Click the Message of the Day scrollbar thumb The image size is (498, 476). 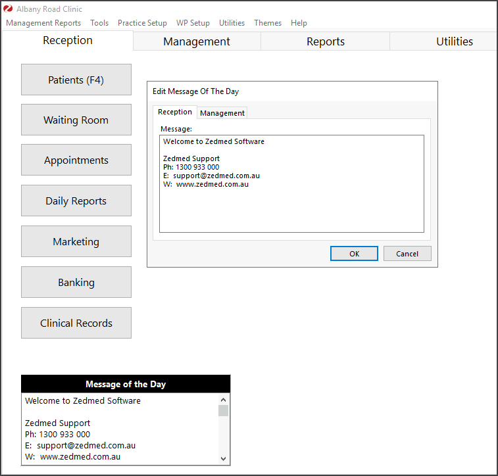tap(223, 410)
